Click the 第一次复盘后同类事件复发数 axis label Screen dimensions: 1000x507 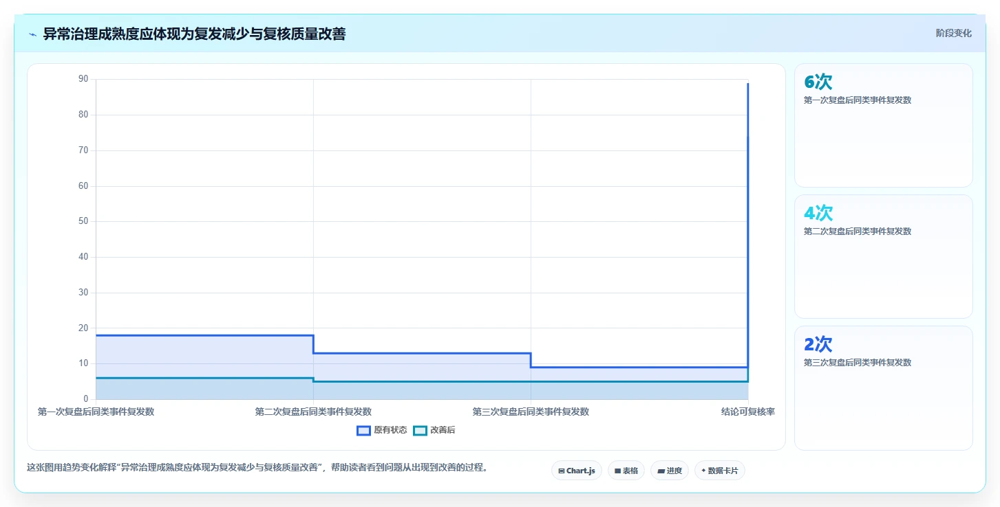96,412
